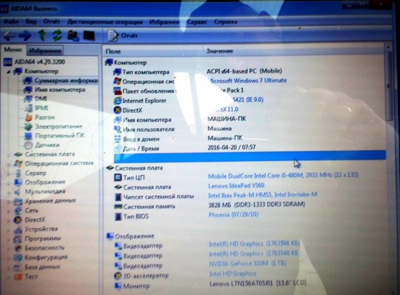Viewport: 400px width, 295px height.
Task: Switch to the Избранное sidebar tab
Action: [45, 51]
